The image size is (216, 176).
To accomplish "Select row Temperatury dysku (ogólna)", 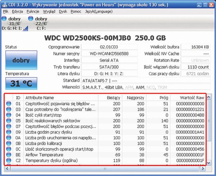I will 105,160.
